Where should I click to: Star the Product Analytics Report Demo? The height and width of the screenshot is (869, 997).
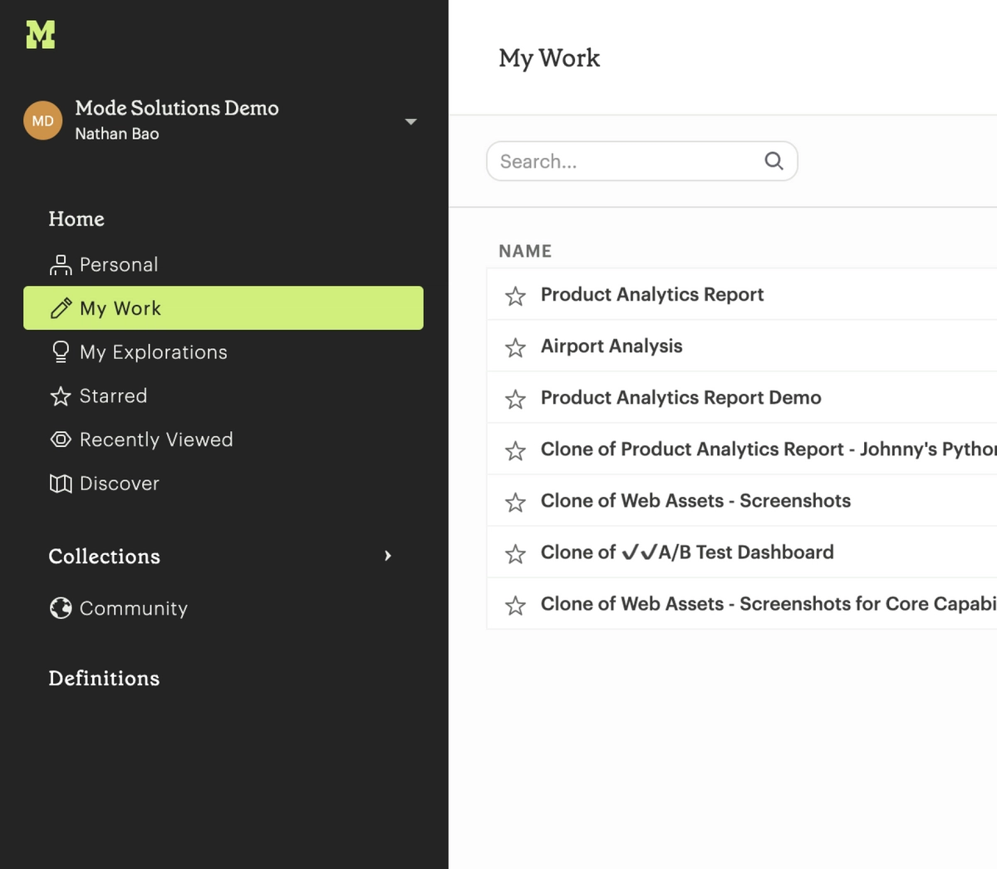[x=515, y=399]
